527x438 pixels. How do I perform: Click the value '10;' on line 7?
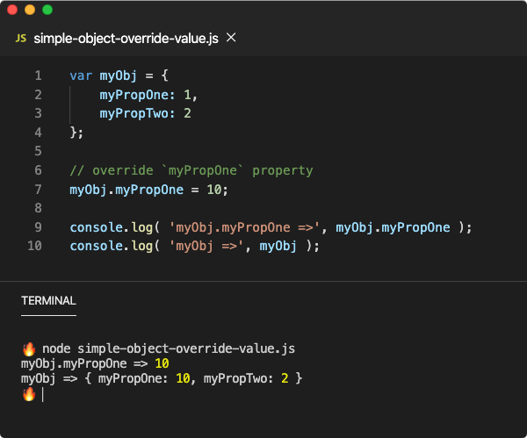click(218, 190)
